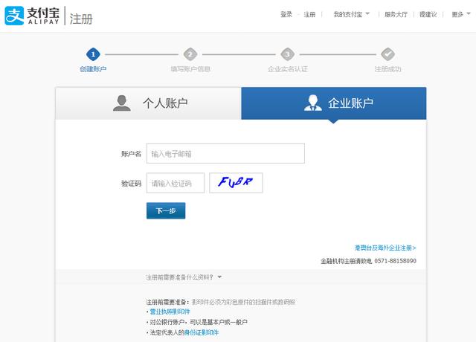Click the 下一步 button

coord(166,210)
